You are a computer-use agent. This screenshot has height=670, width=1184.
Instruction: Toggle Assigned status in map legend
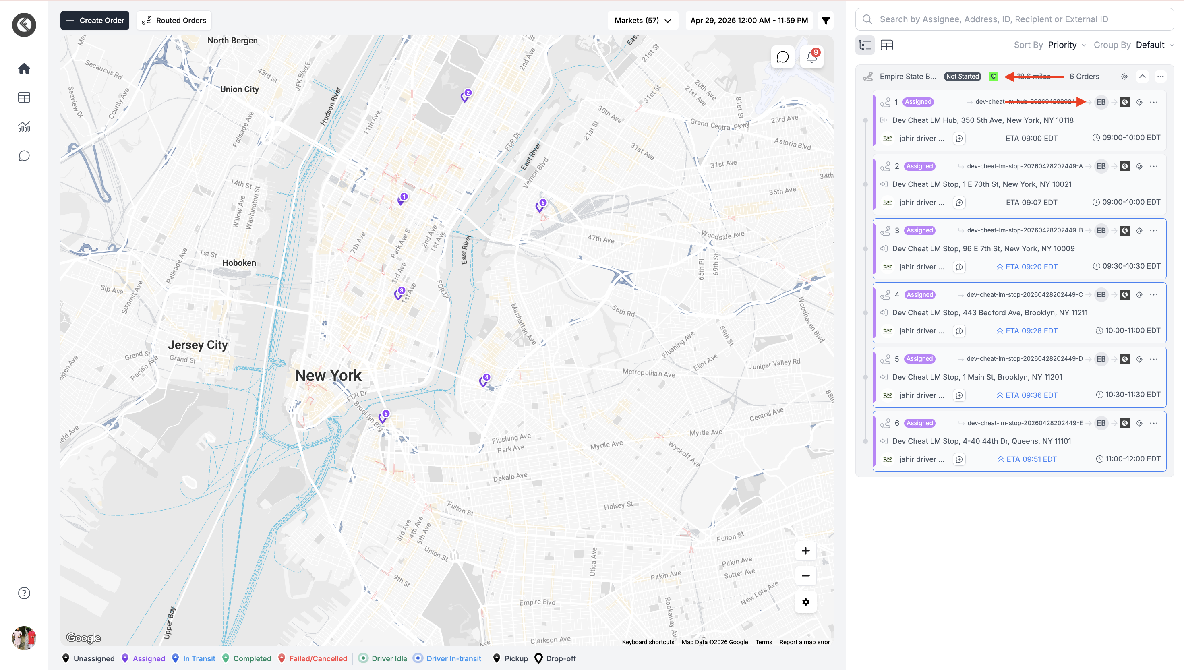(143, 658)
